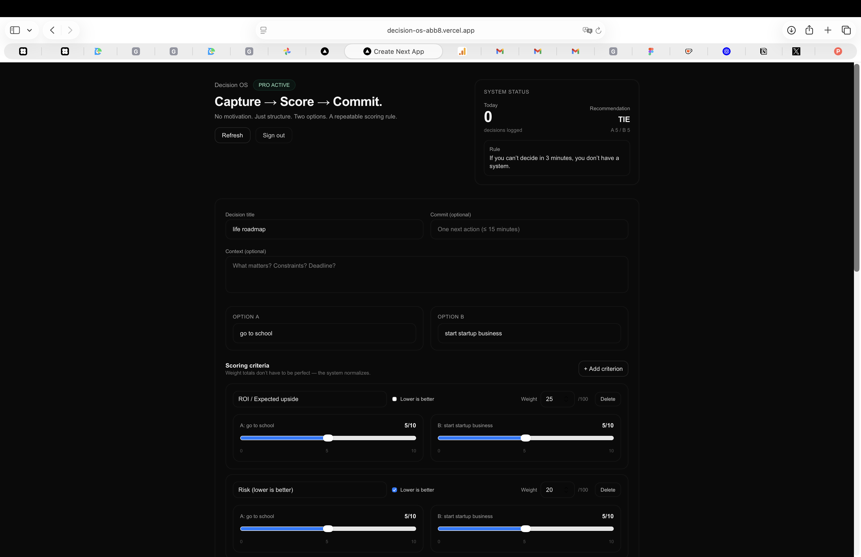Open the Vercel pinned tab
This screenshot has width=861, height=557.
(x=324, y=51)
